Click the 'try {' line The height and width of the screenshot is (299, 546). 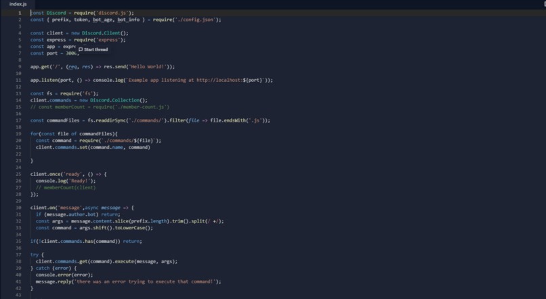[37, 255]
